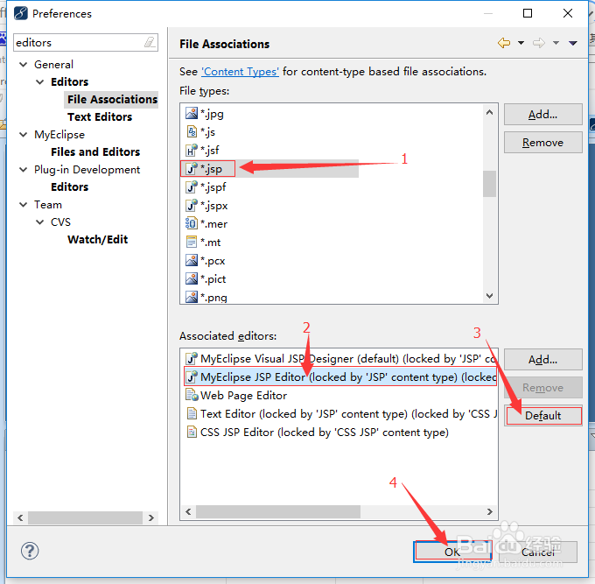Close the Preferences dialog
The height and width of the screenshot is (584, 595).
[568, 13]
